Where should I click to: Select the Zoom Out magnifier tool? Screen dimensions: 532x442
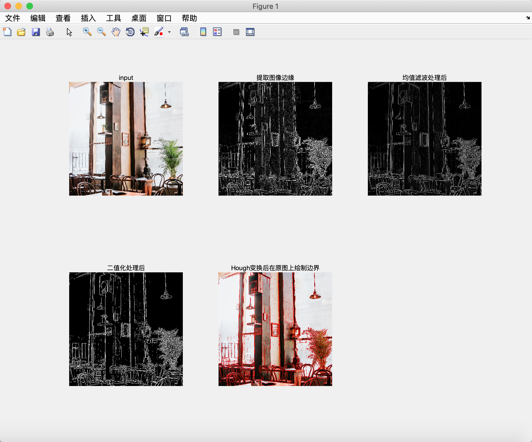click(101, 32)
